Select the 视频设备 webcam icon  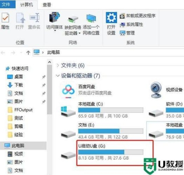[x=156, y=90]
